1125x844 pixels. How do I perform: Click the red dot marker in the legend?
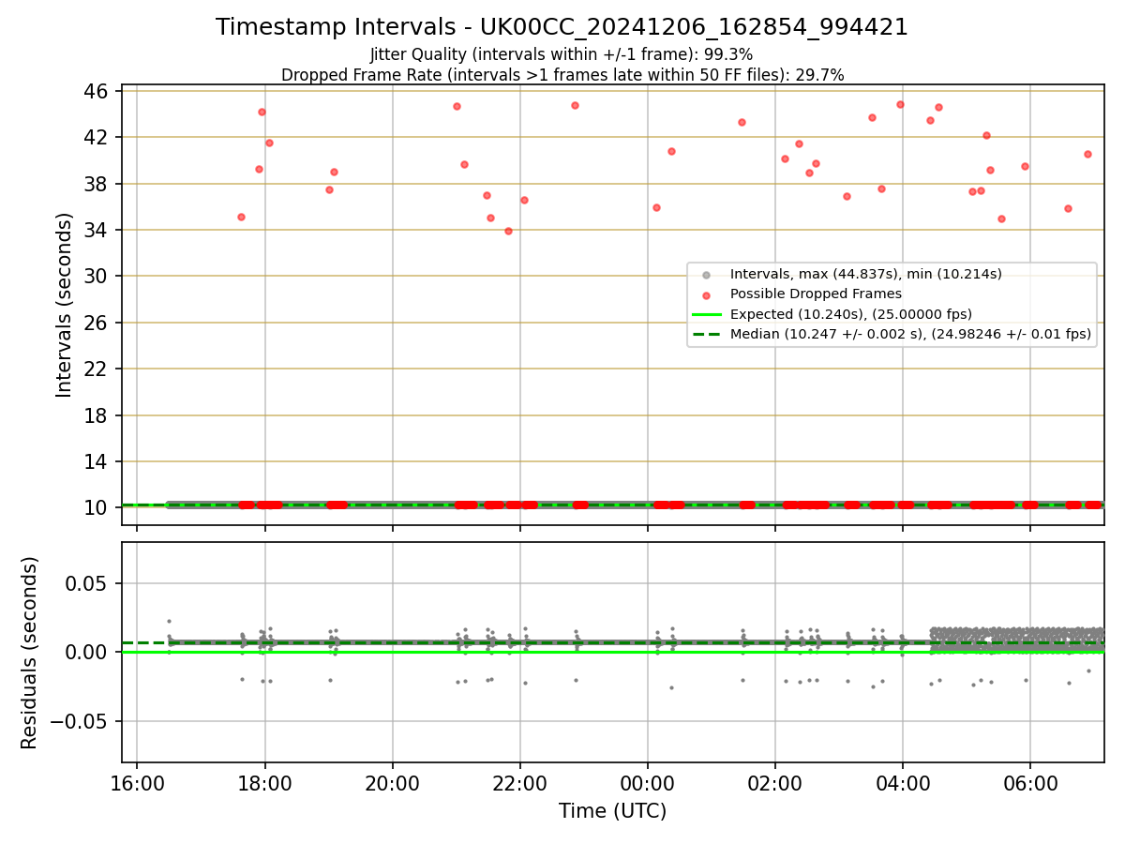706,294
